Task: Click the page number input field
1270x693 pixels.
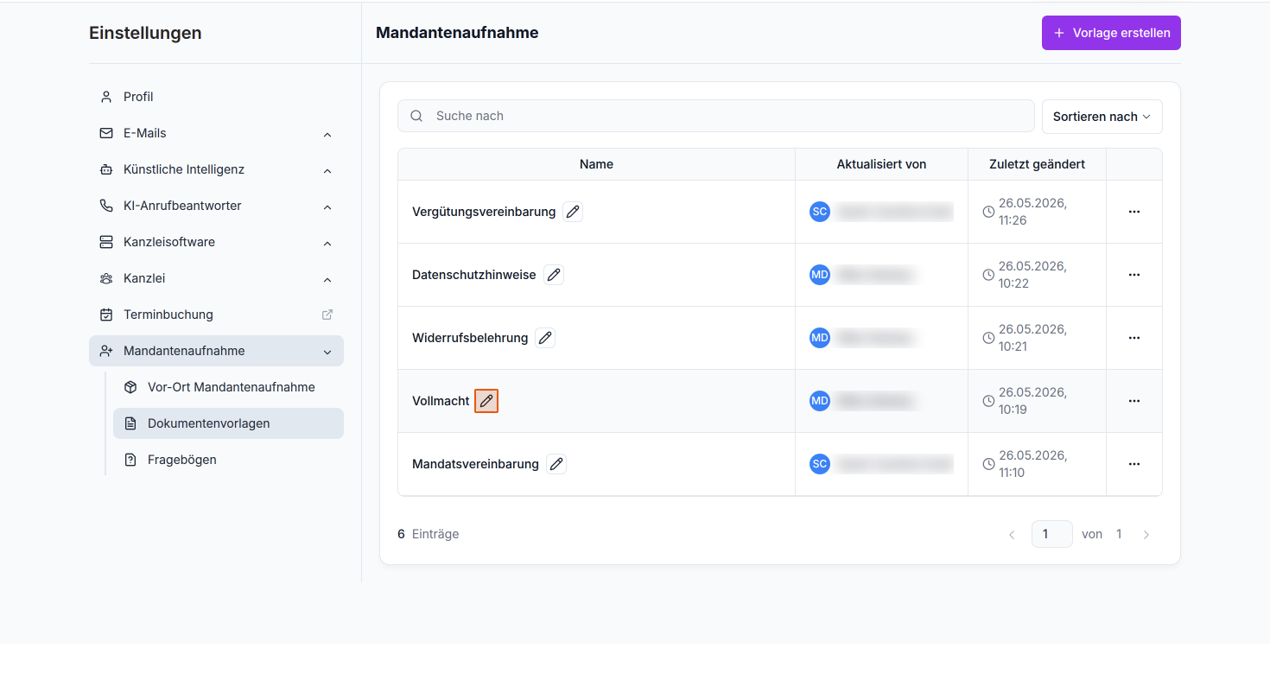Action: coord(1051,534)
